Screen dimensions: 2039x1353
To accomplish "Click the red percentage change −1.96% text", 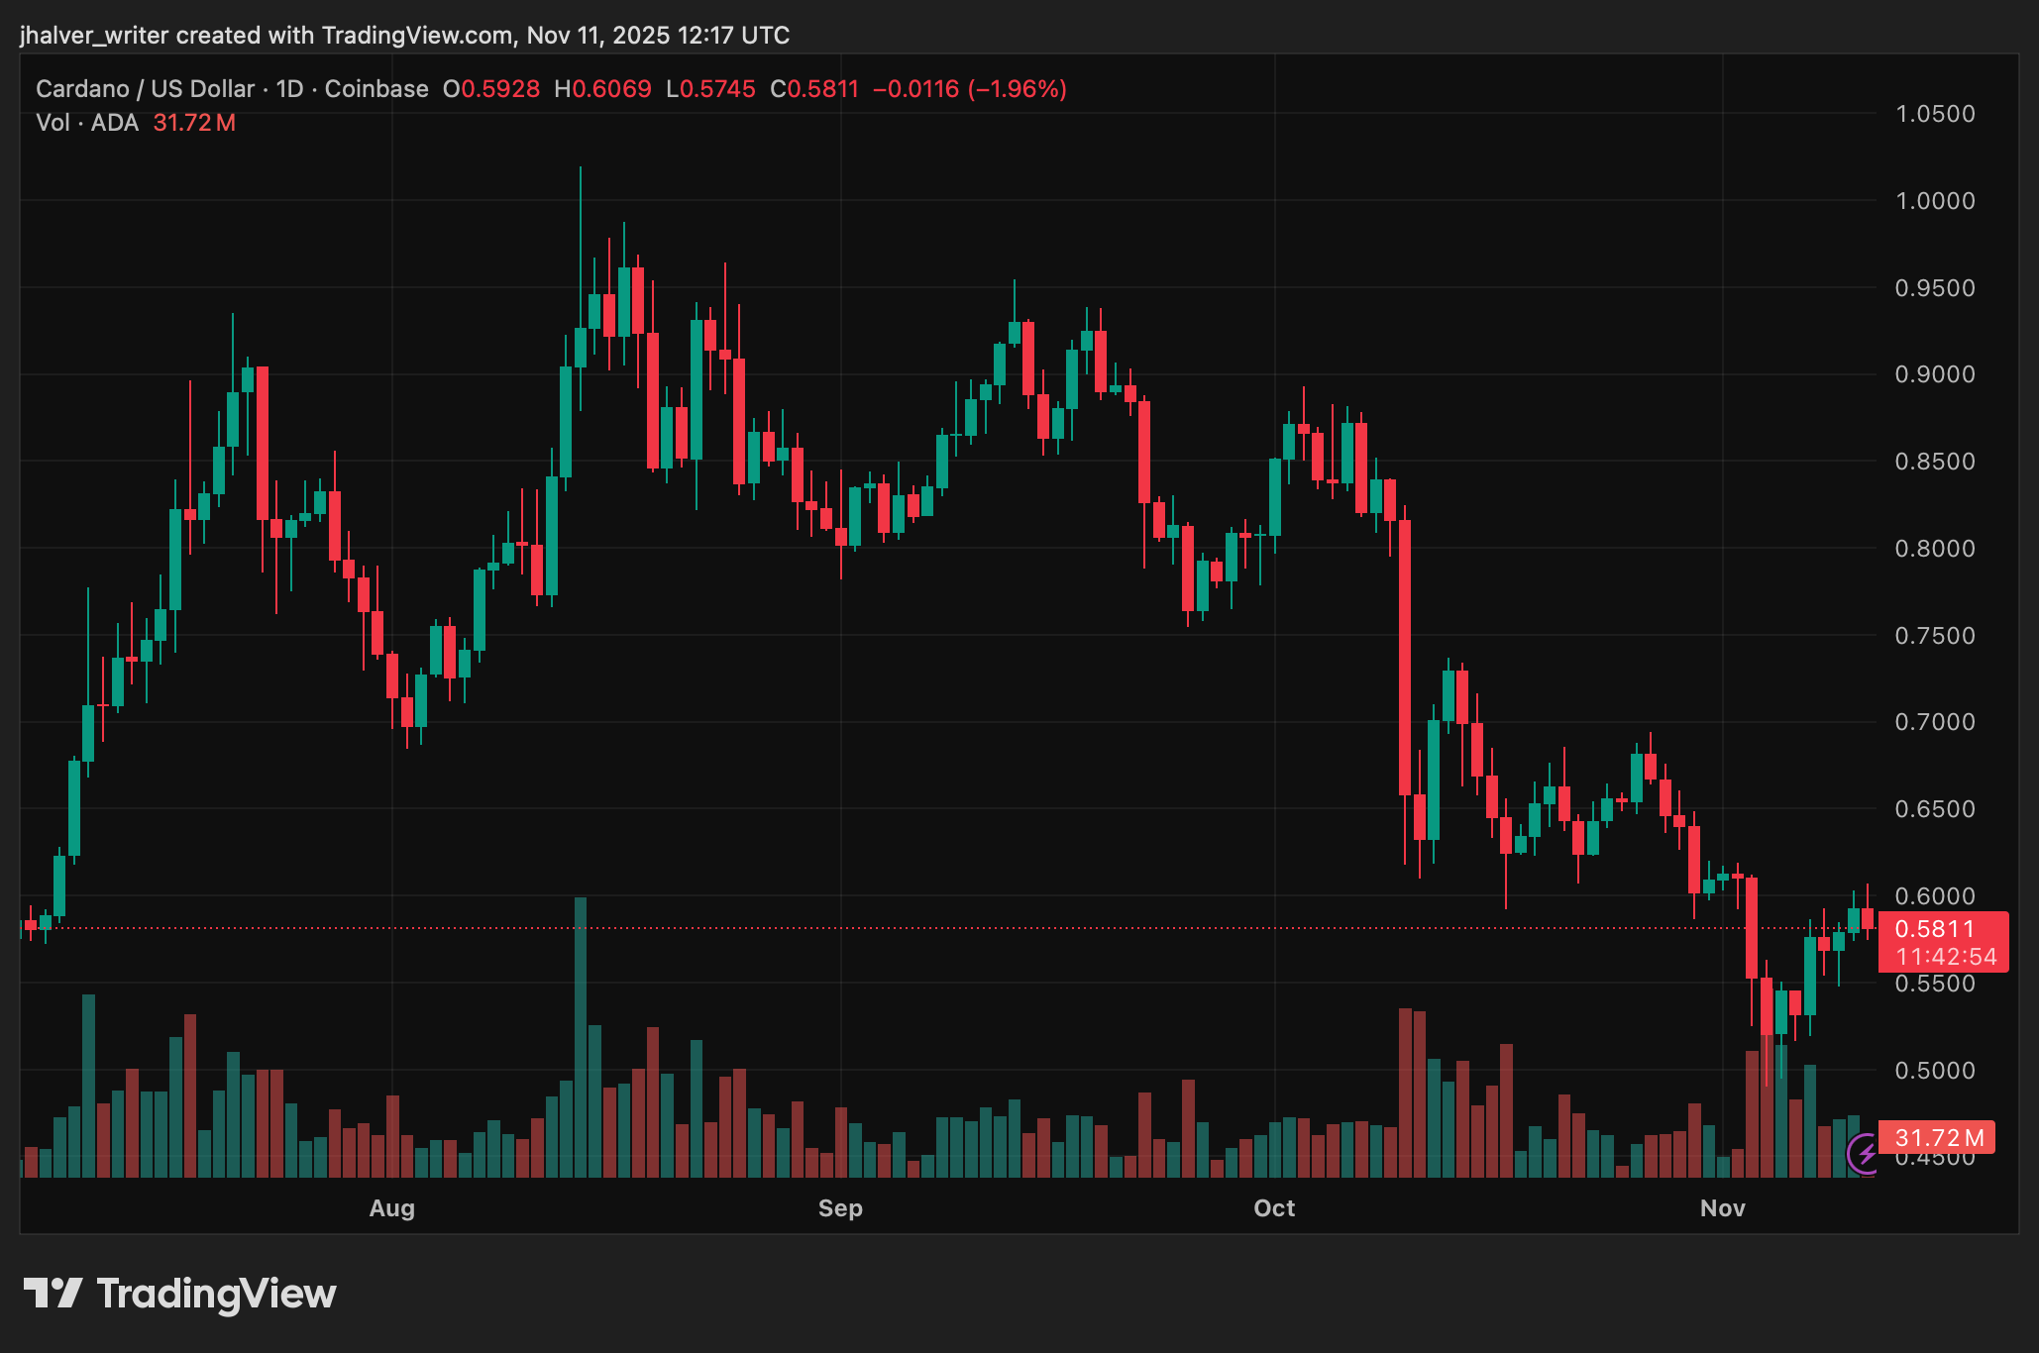I will [1018, 89].
